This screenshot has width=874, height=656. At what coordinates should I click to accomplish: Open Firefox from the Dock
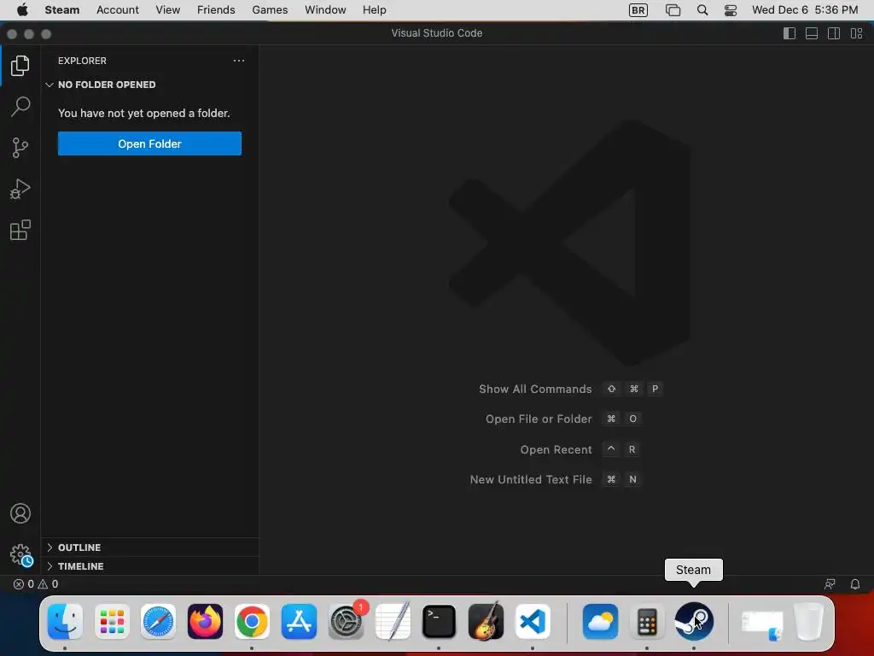point(205,622)
